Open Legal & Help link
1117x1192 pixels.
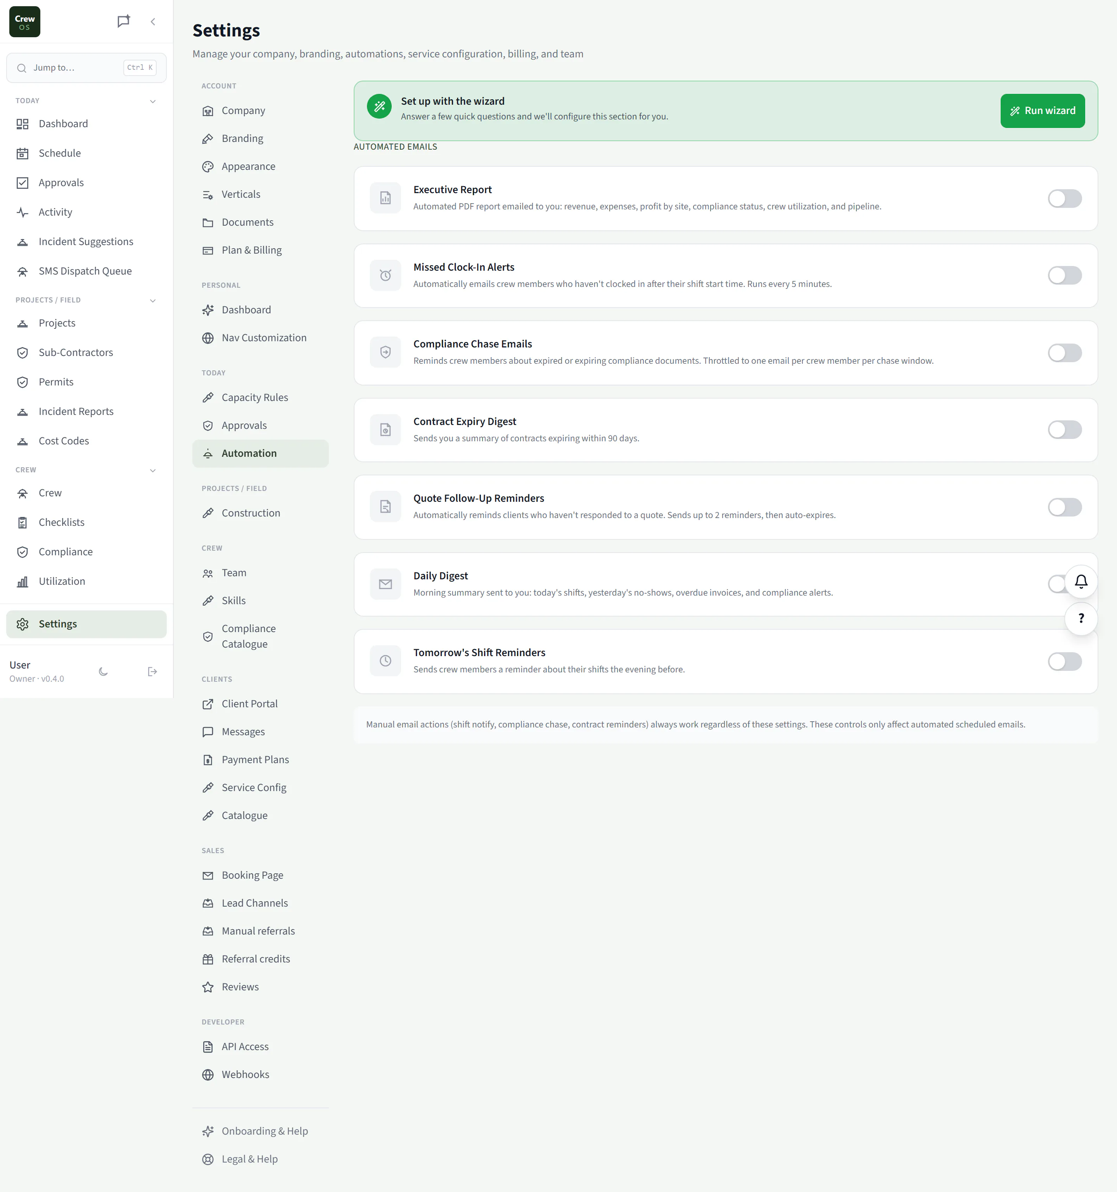(x=260, y=1159)
